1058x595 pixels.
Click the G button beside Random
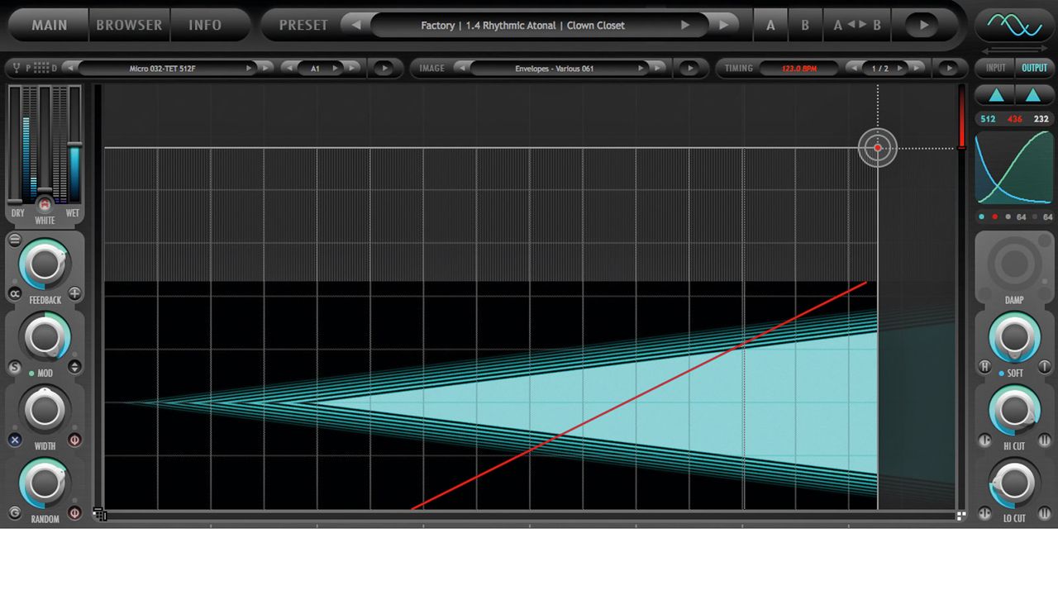(14, 513)
